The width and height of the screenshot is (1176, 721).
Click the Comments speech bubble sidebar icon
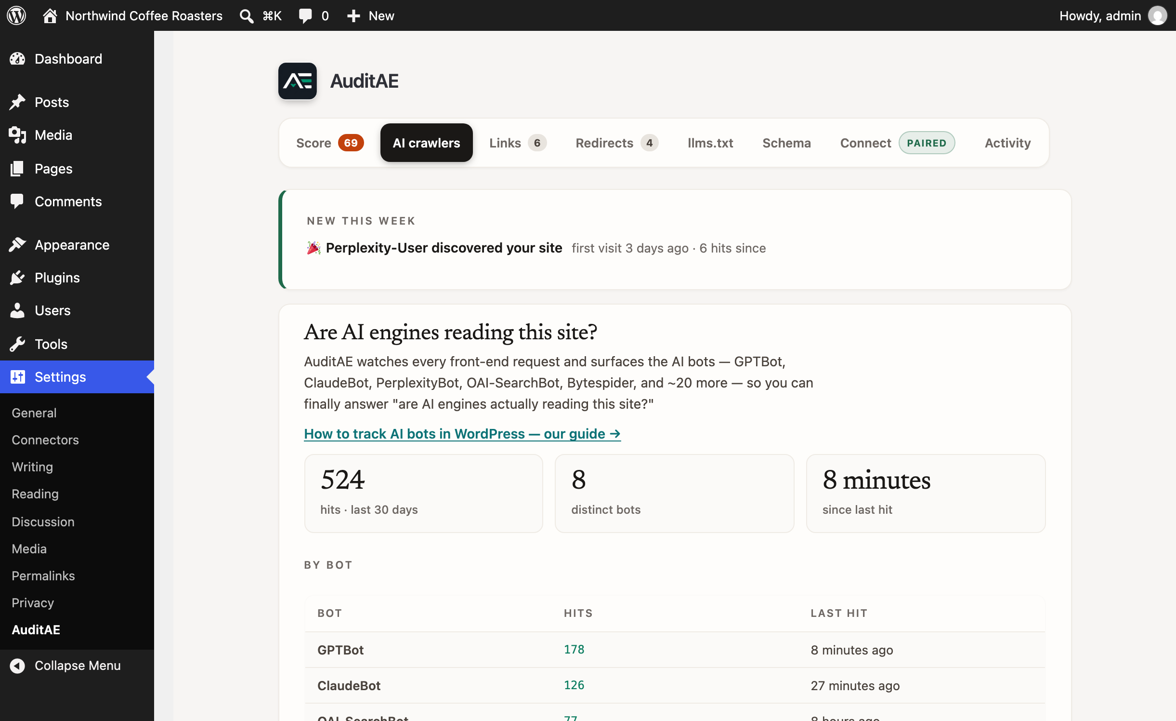click(x=17, y=201)
